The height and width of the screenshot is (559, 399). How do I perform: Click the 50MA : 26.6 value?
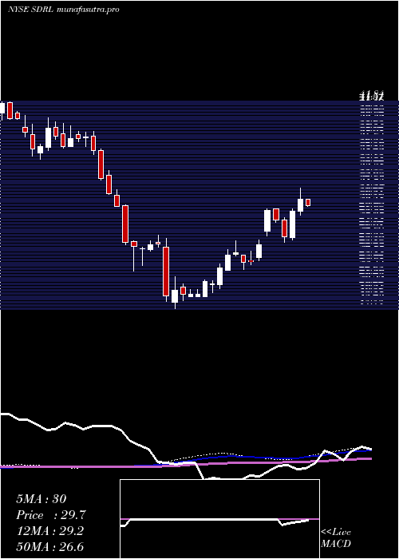pyautogui.click(x=49, y=546)
